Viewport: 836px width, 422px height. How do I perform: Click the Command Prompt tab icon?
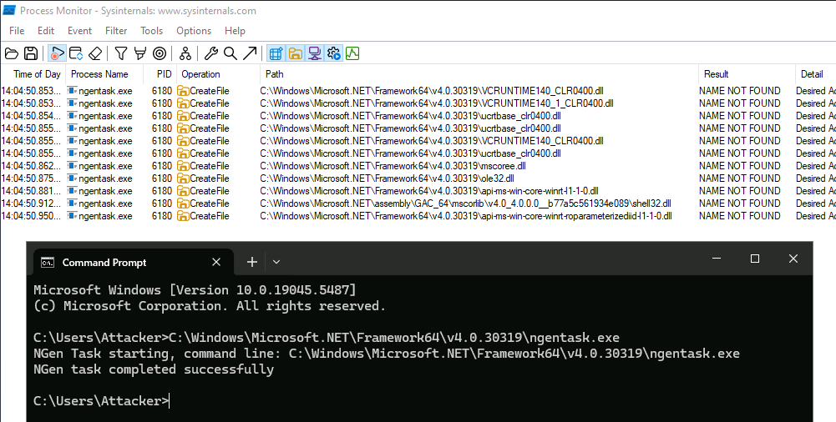coord(48,263)
